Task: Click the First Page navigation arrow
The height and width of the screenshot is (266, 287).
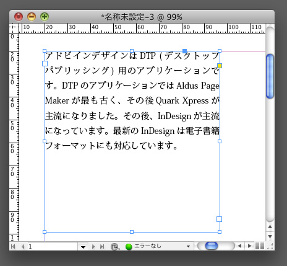Action: click(x=13, y=246)
